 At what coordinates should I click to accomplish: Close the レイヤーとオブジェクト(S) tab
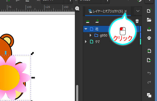[x=126, y=11]
